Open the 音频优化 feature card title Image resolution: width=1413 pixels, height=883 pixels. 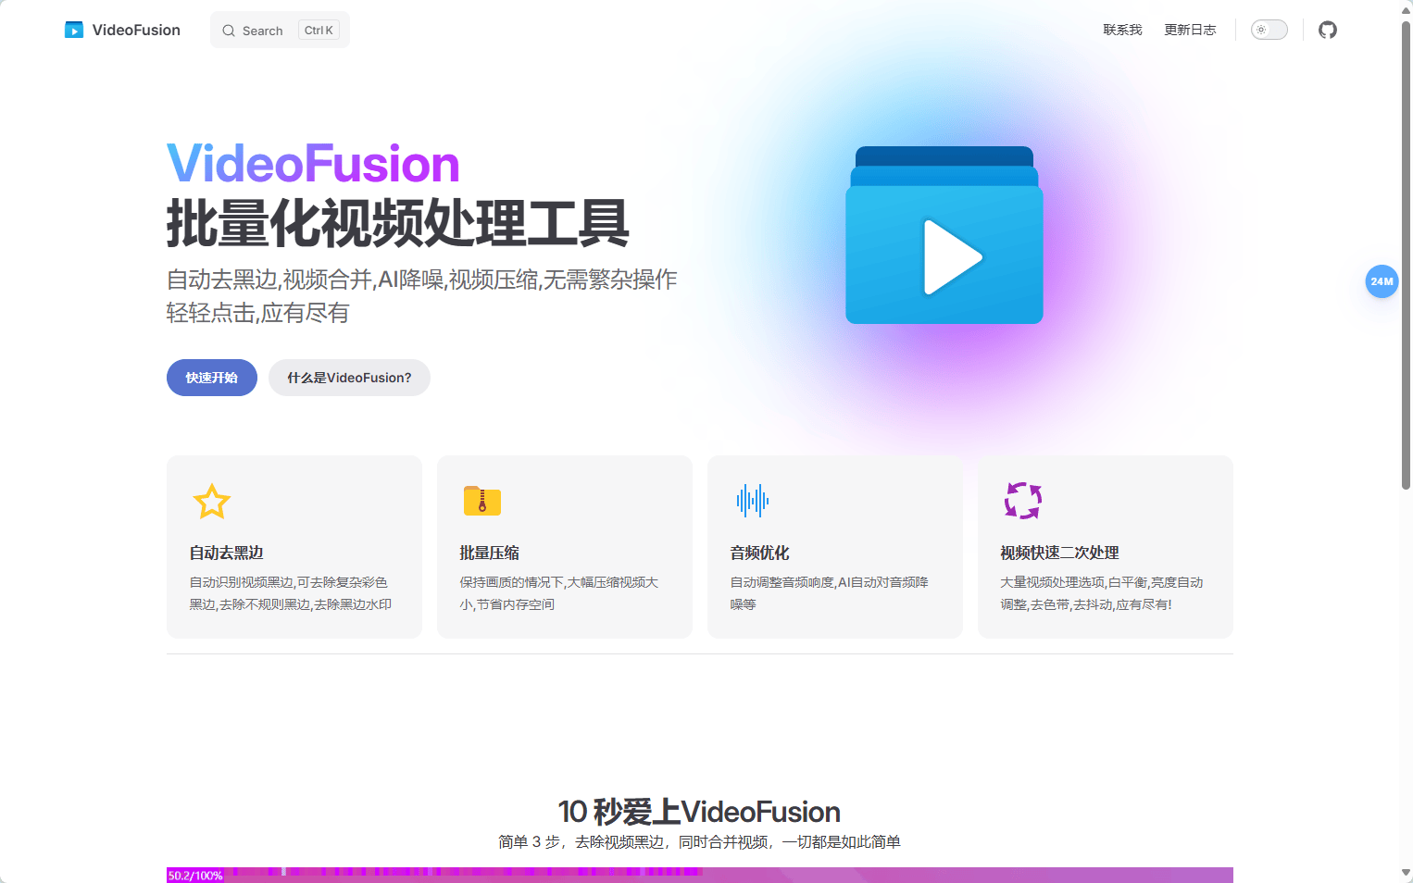pos(760,553)
